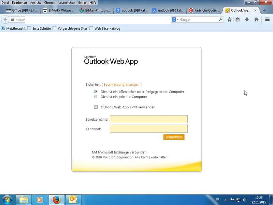The height and width of the screenshot is (205, 273).
Task: Switch to the E-Mail-Prinzip tab
Action: 95,11
